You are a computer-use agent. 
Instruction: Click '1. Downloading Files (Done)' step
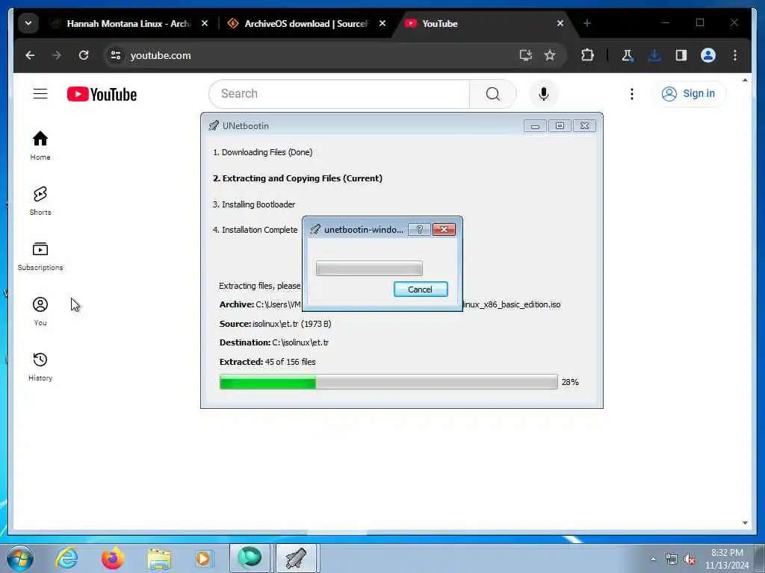pos(262,152)
